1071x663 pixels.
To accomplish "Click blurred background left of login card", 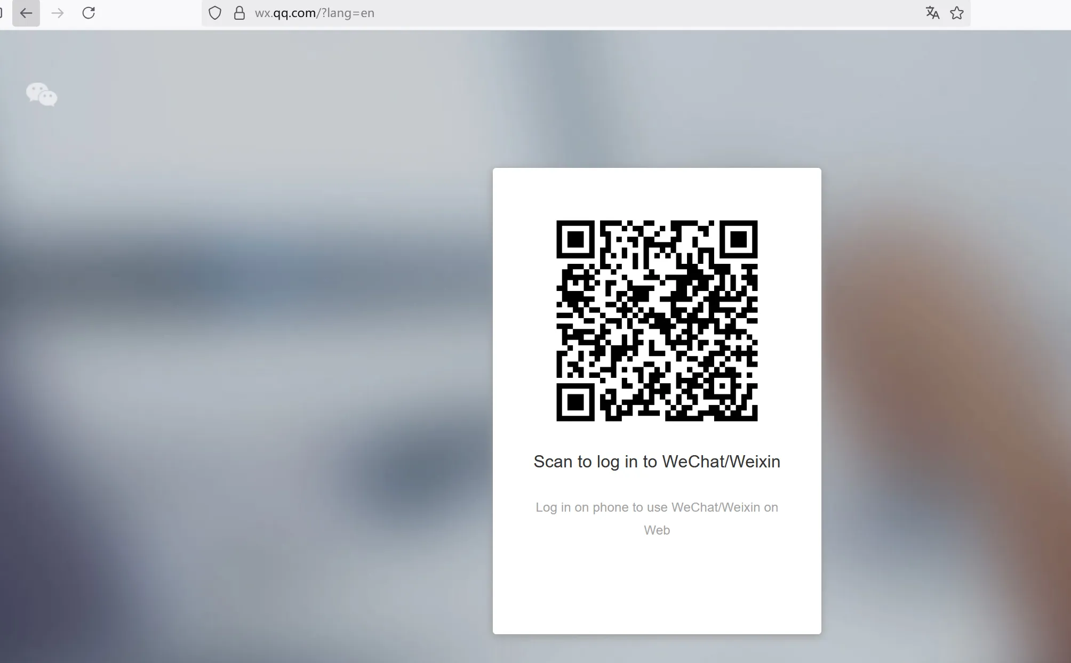I will [x=240, y=373].
